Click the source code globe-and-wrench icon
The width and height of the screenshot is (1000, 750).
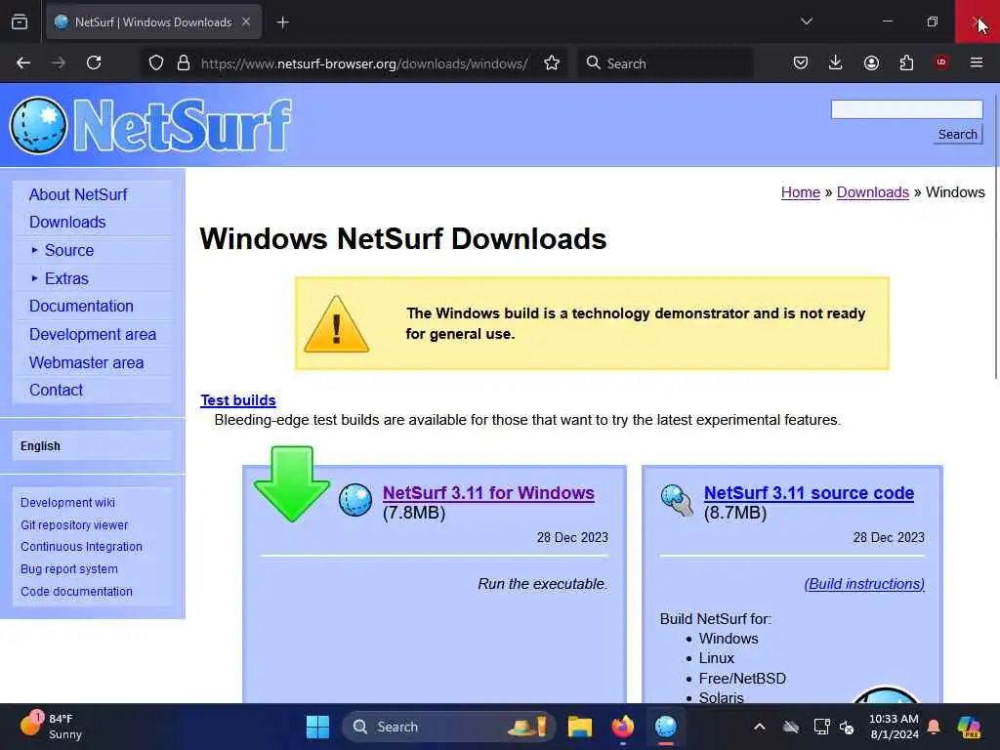[x=677, y=501]
